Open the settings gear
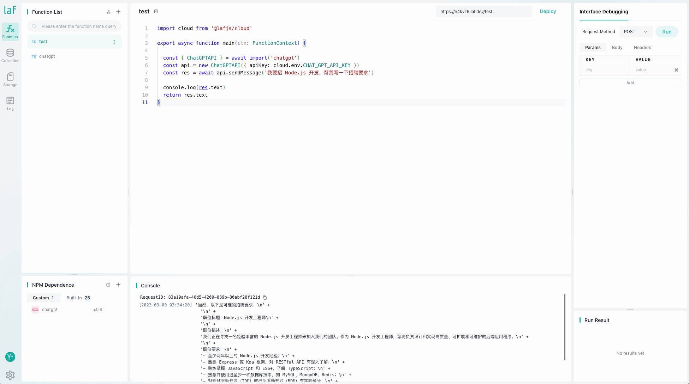The height and width of the screenshot is (384, 689). pyautogui.click(x=10, y=375)
